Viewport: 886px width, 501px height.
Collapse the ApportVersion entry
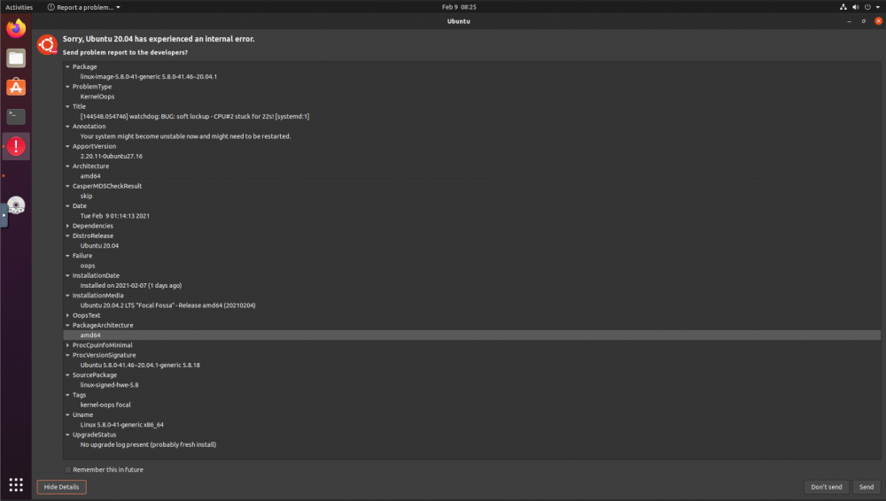68,146
